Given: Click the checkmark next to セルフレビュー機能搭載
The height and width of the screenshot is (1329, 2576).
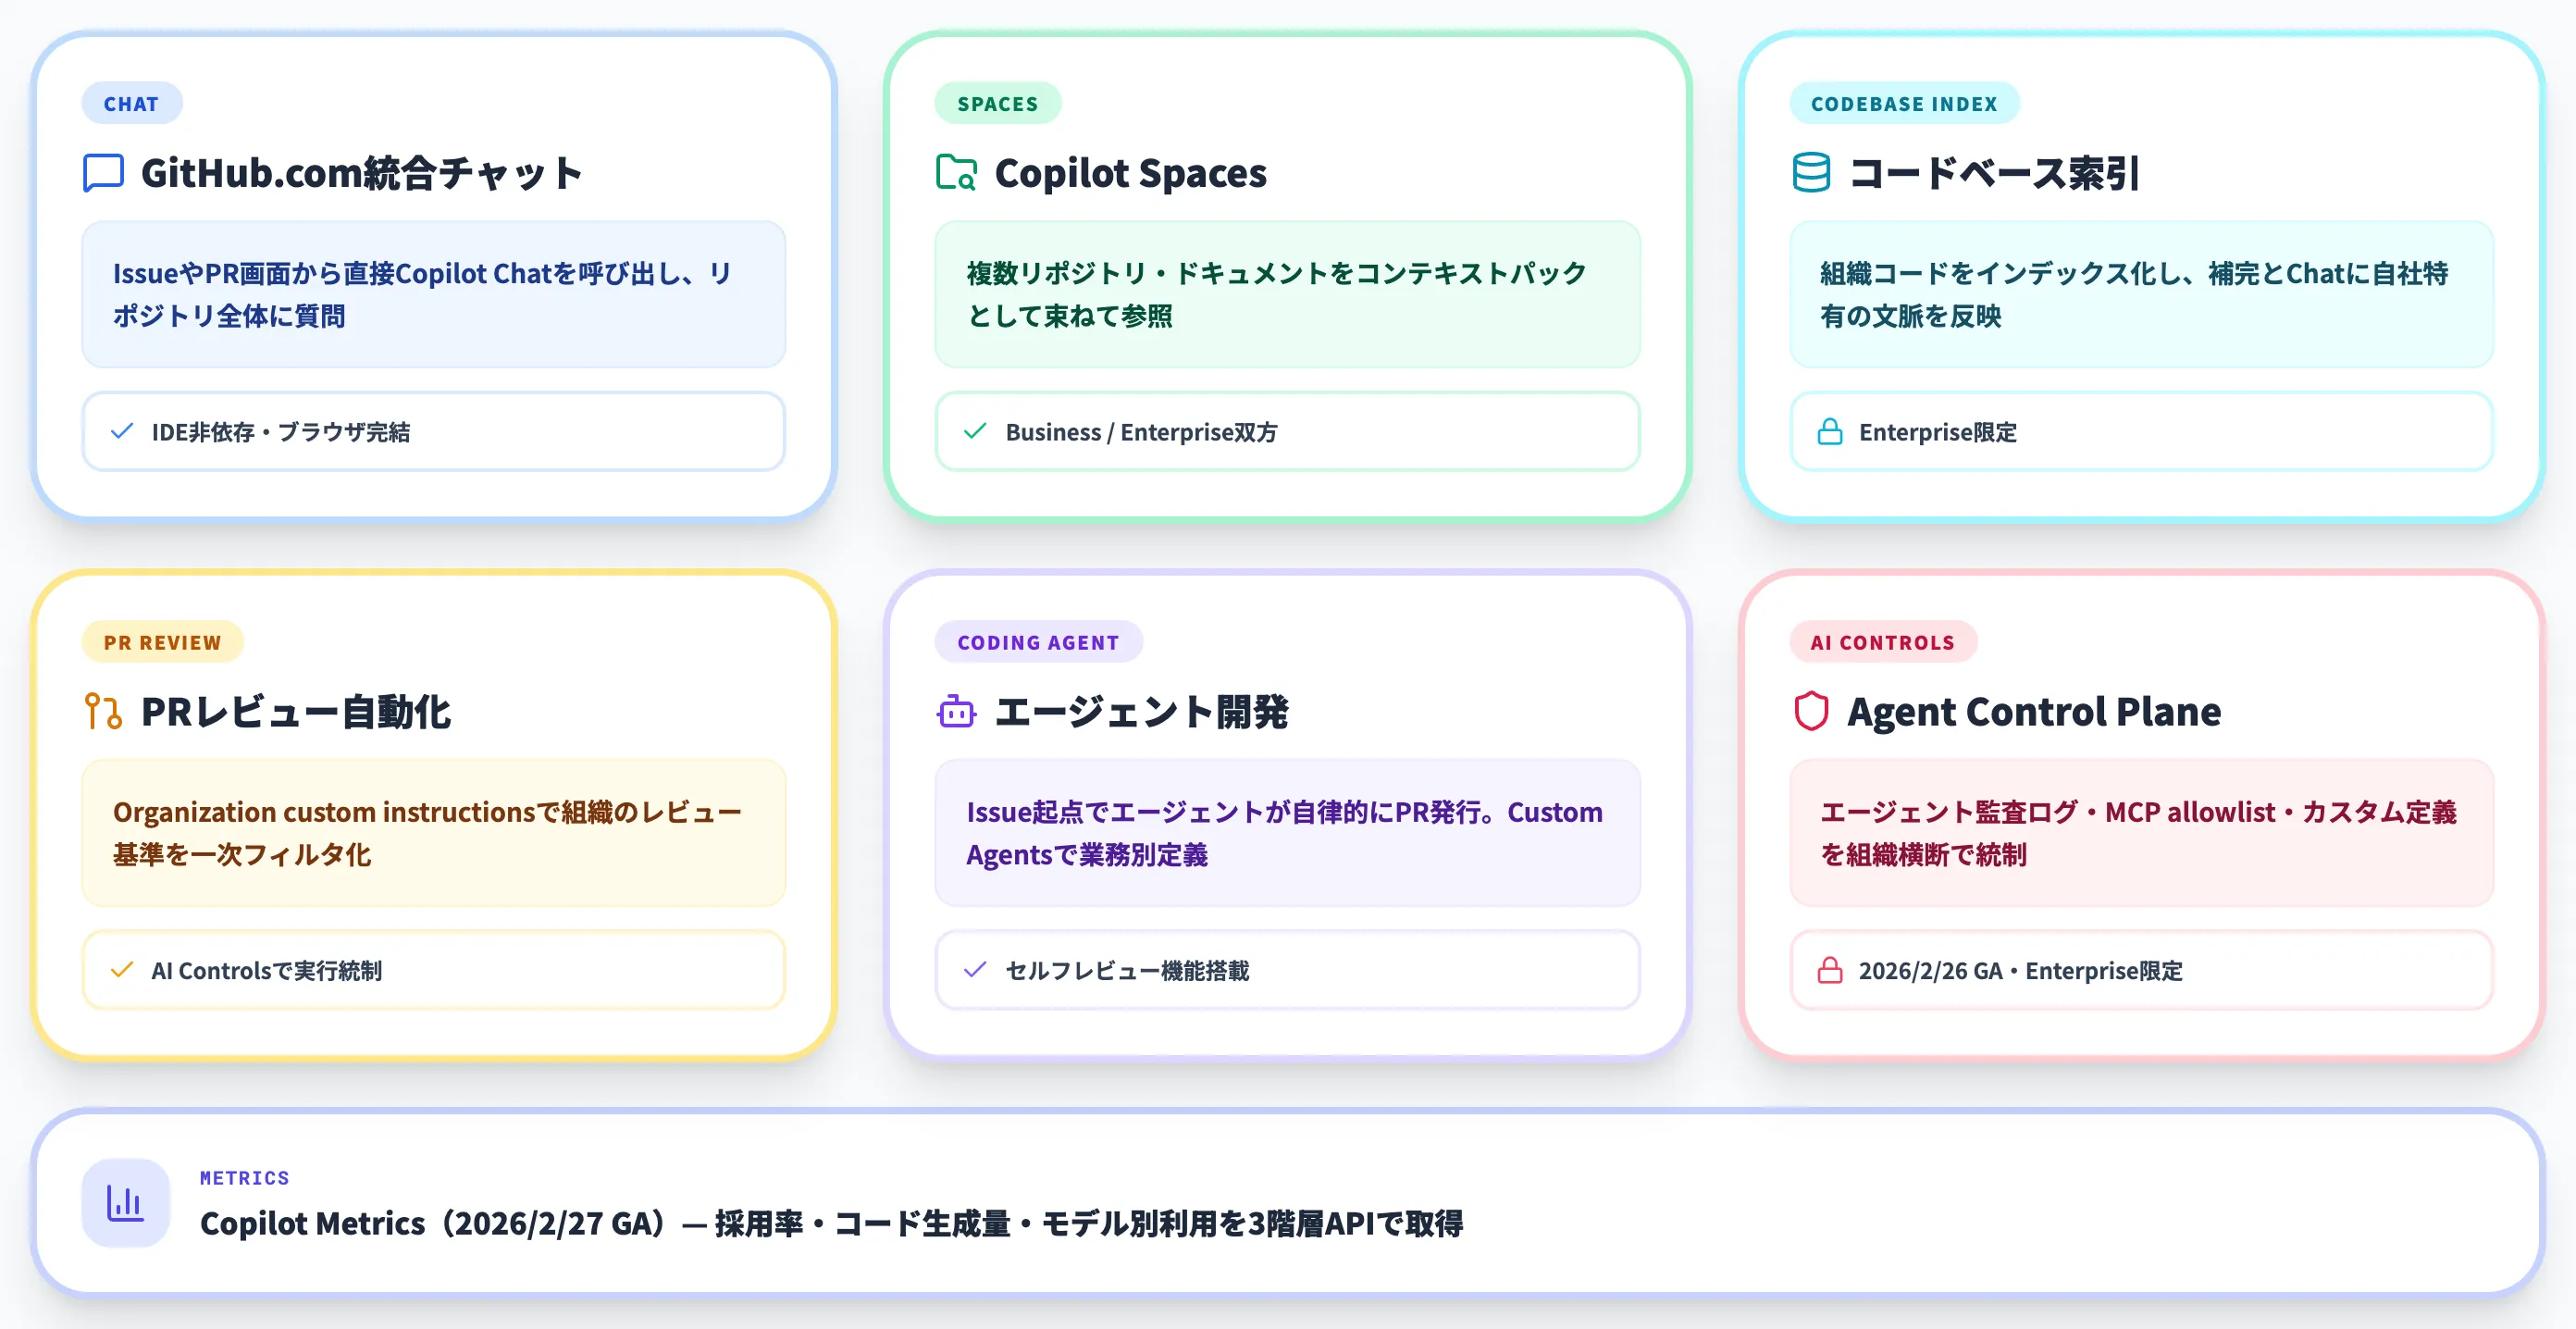Looking at the screenshot, I should pyautogui.click(x=975, y=970).
